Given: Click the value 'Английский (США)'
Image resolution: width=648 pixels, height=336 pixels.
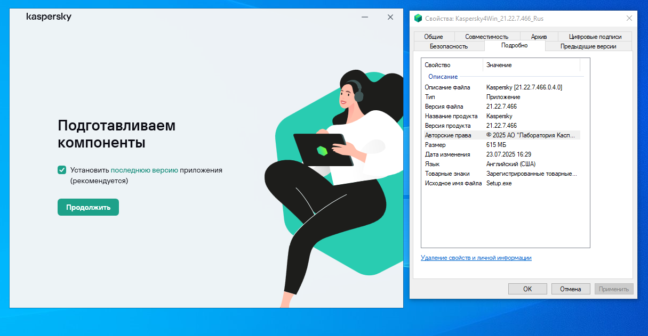Looking at the screenshot, I should click(511, 164).
